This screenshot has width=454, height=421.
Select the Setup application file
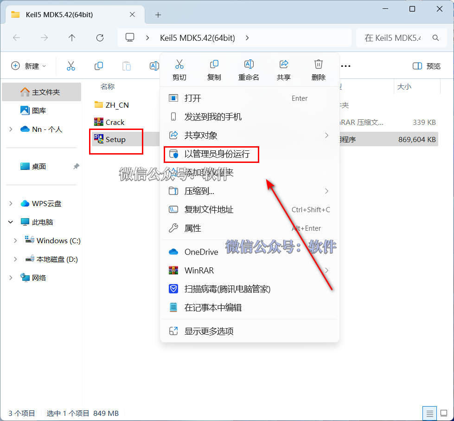[110, 139]
